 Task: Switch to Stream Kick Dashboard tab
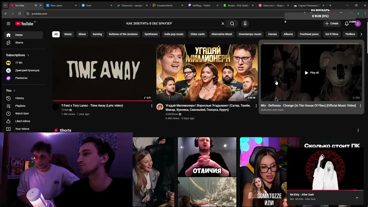pyautogui.click(x=238, y=5)
